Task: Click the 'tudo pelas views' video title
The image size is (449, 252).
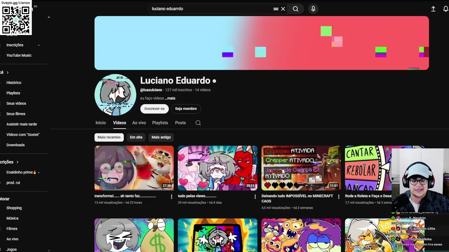Action: pyautogui.click(x=197, y=196)
